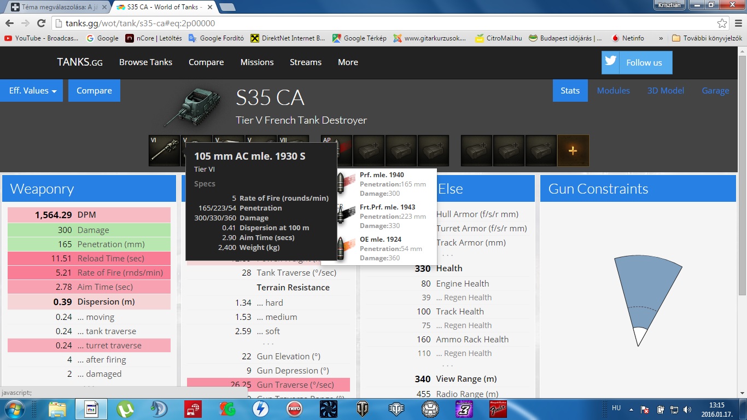This screenshot has width=747, height=420.
Task: Open Browse Tanks in navbar
Action: click(x=145, y=62)
